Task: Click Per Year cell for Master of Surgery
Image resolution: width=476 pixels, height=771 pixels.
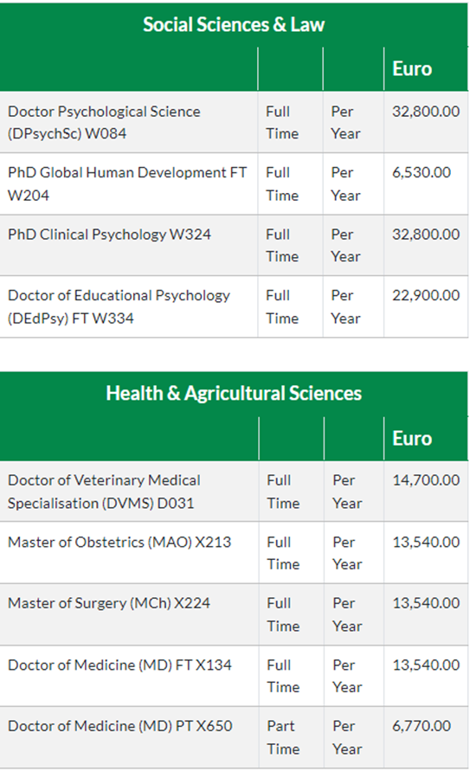Action: 347,614
